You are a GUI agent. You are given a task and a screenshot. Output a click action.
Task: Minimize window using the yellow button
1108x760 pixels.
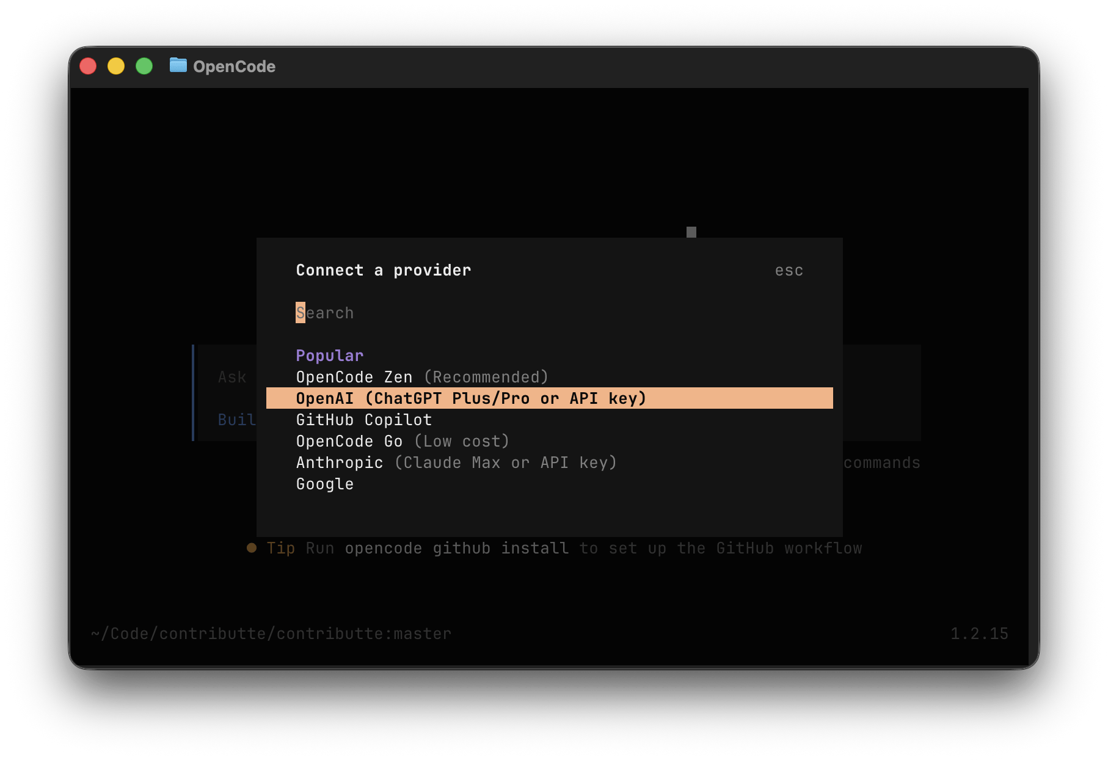click(116, 66)
